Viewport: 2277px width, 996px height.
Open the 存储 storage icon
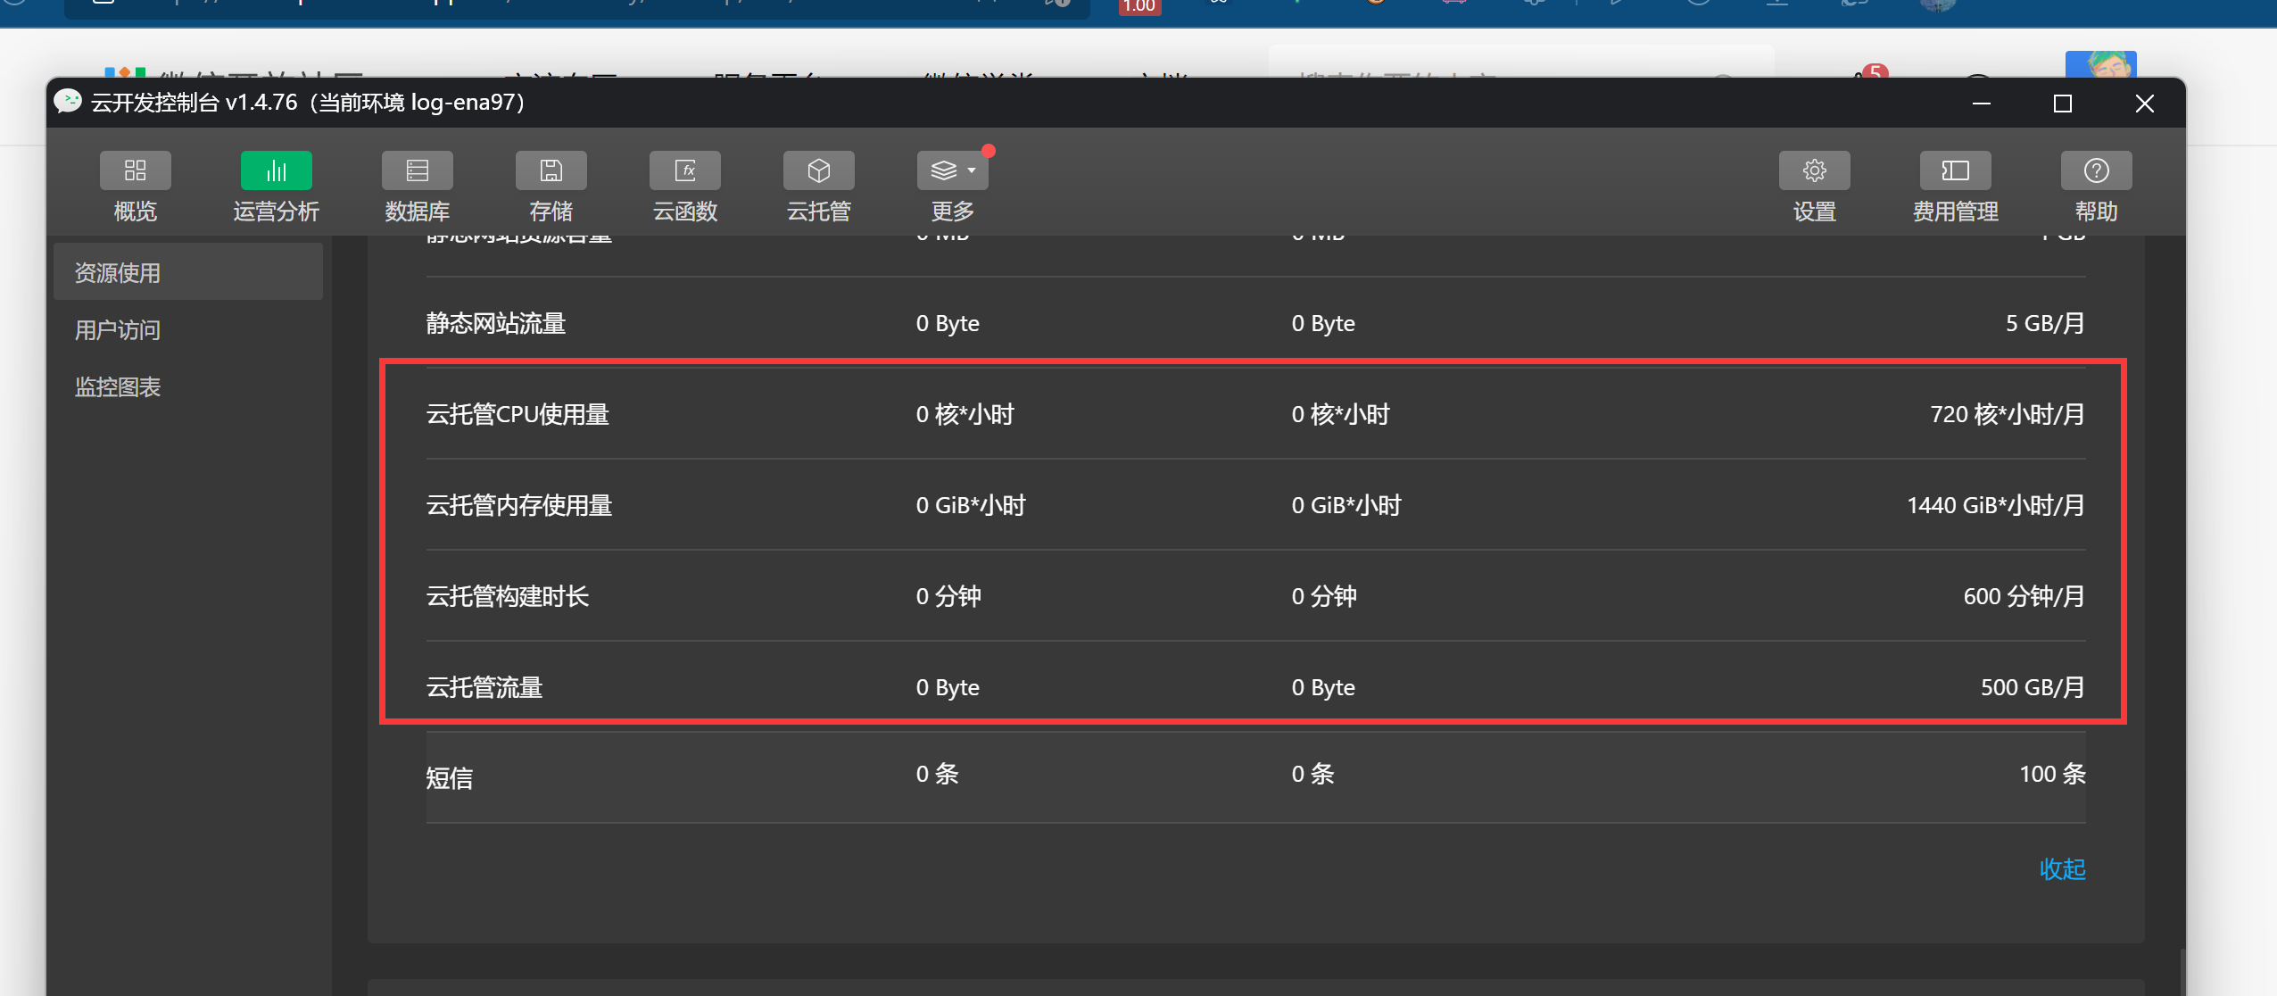[x=551, y=170]
